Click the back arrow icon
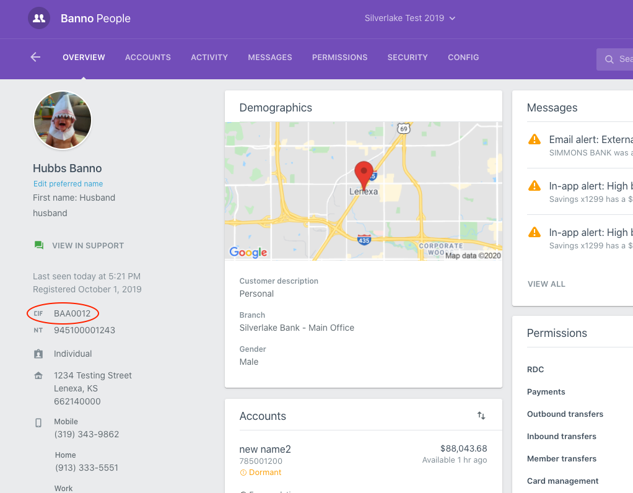 pos(35,57)
